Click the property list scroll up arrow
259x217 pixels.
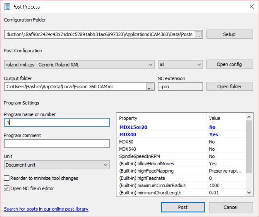(x=249, y=117)
